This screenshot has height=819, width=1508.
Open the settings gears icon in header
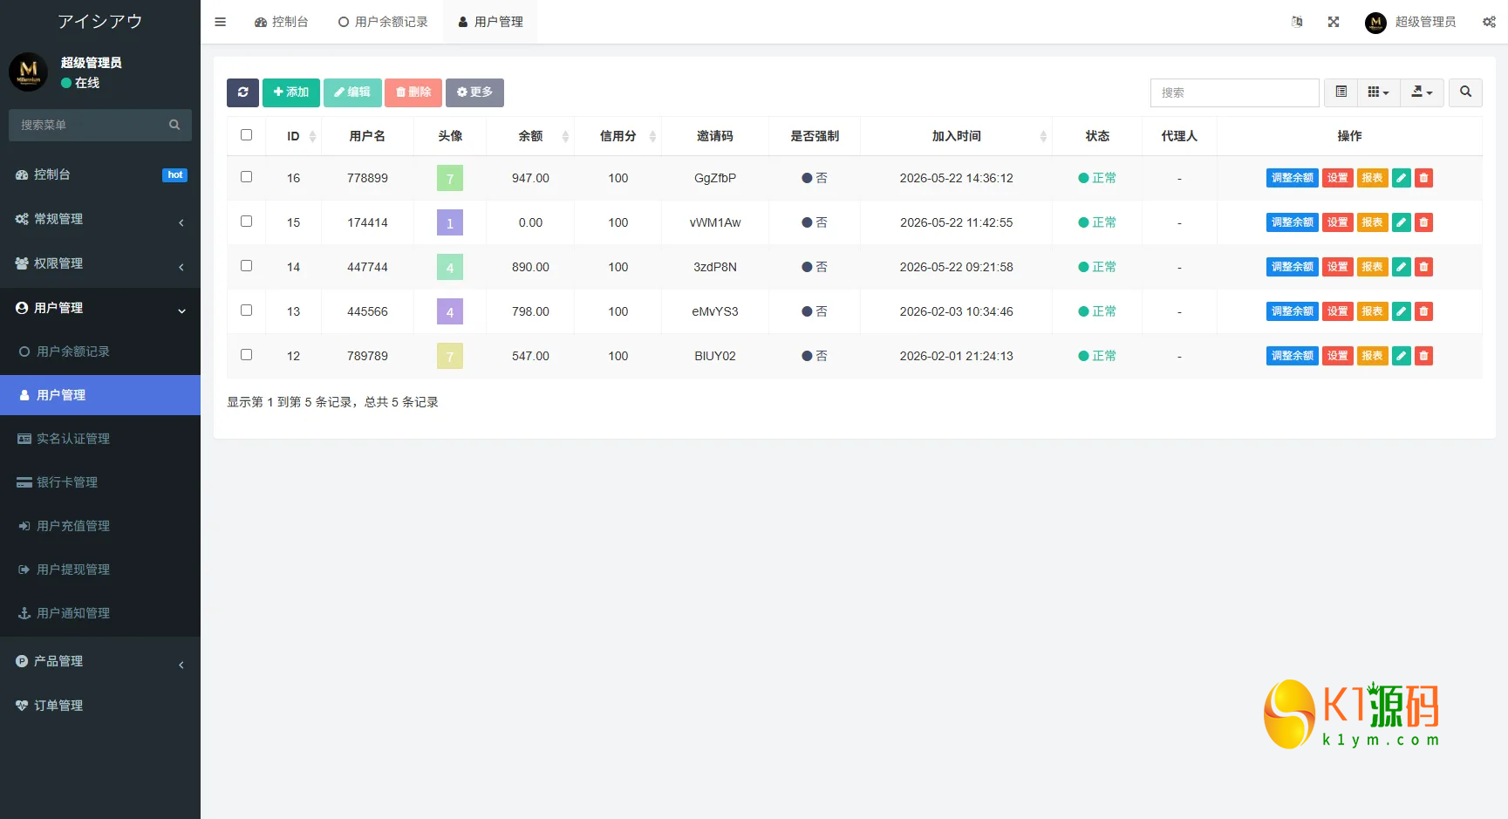[1489, 22]
